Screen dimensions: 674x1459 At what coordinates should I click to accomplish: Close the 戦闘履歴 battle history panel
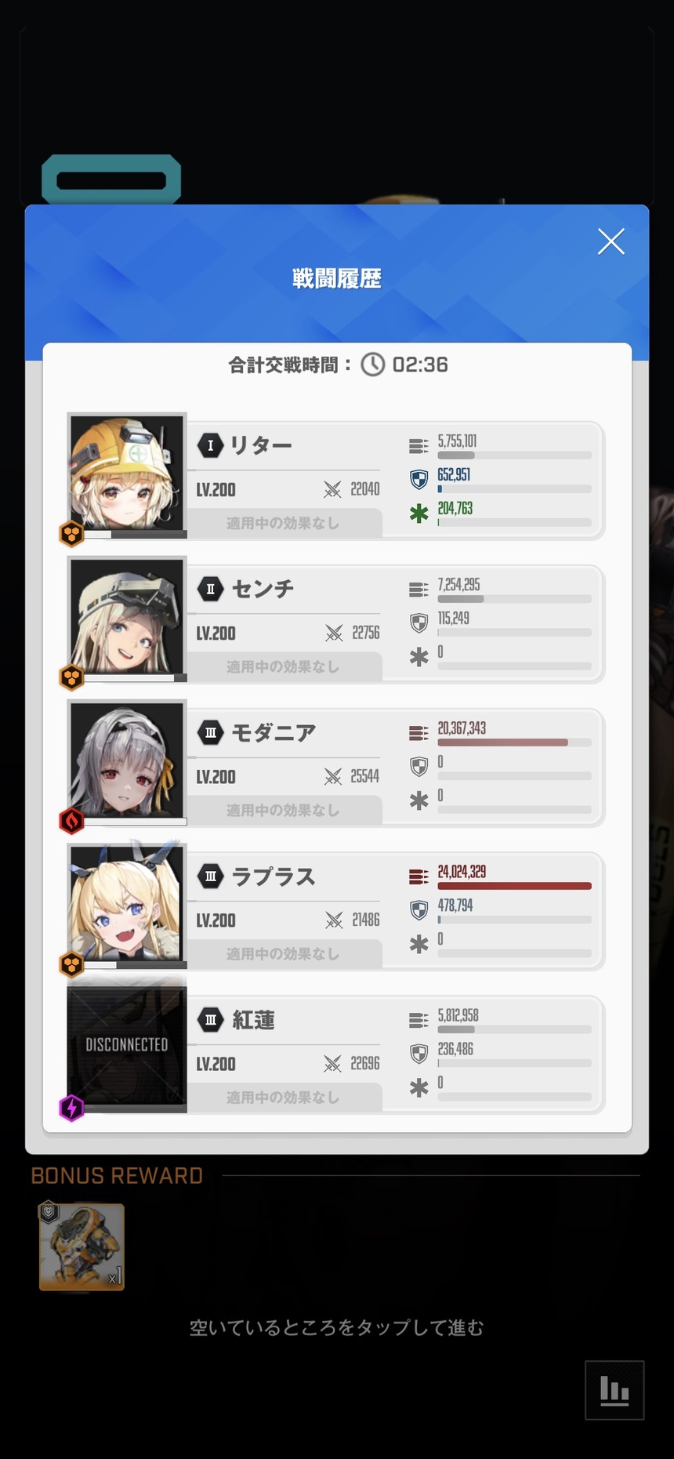click(611, 241)
